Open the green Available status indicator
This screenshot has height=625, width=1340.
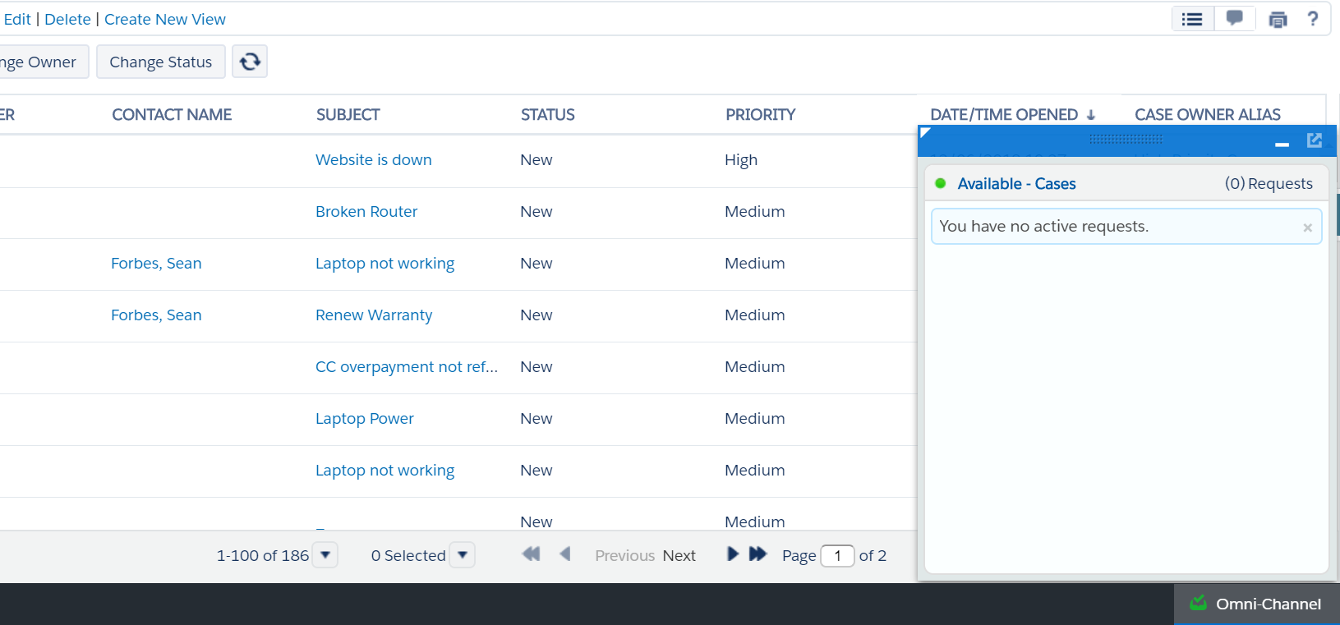[941, 183]
